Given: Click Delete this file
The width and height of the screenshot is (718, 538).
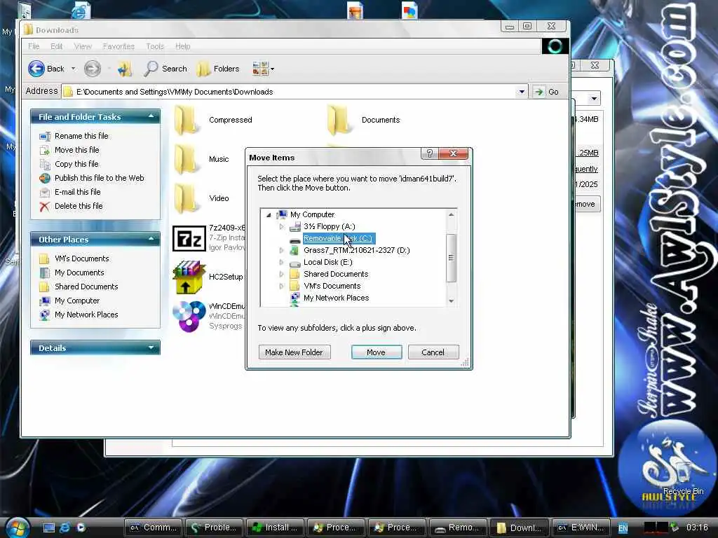Looking at the screenshot, I should (x=79, y=206).
